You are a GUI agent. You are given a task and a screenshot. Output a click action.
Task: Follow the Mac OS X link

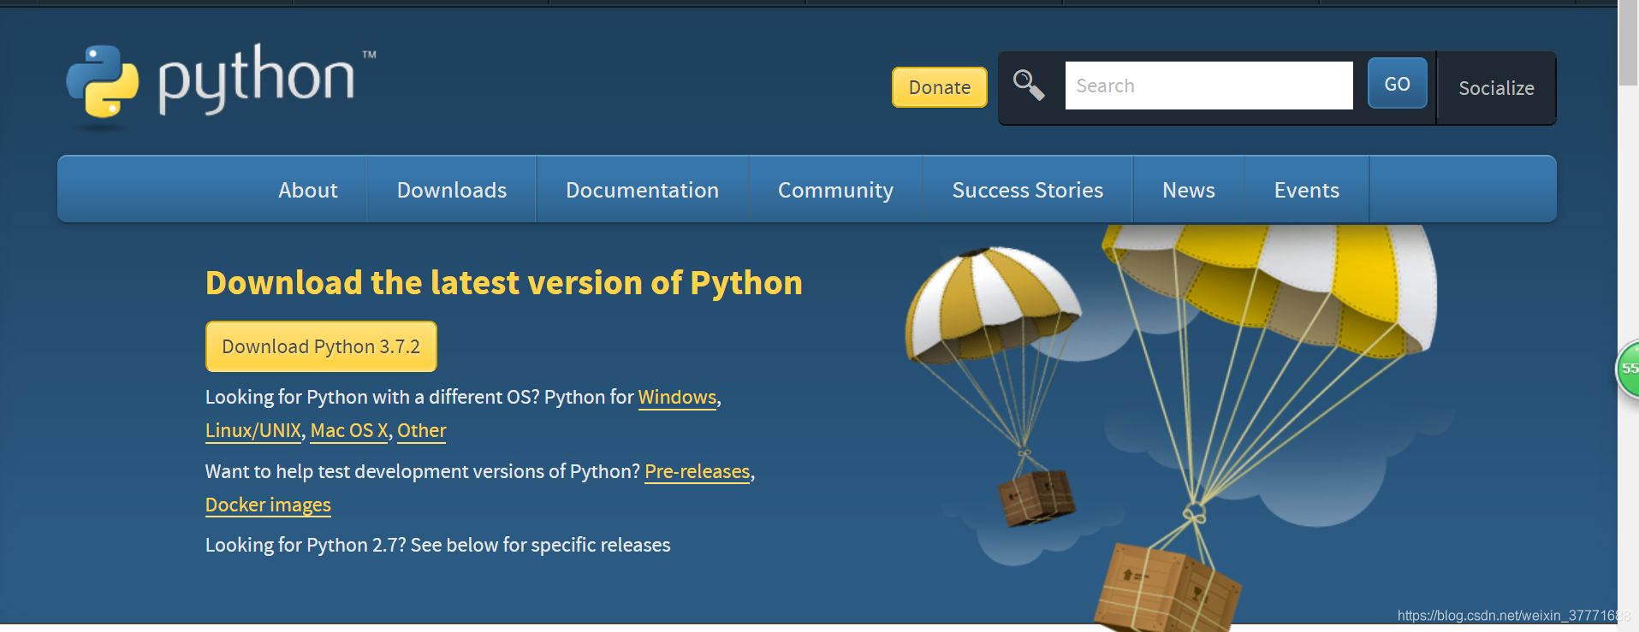349,430
